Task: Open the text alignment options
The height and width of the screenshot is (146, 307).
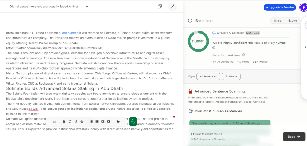Action: coord(118,122)
